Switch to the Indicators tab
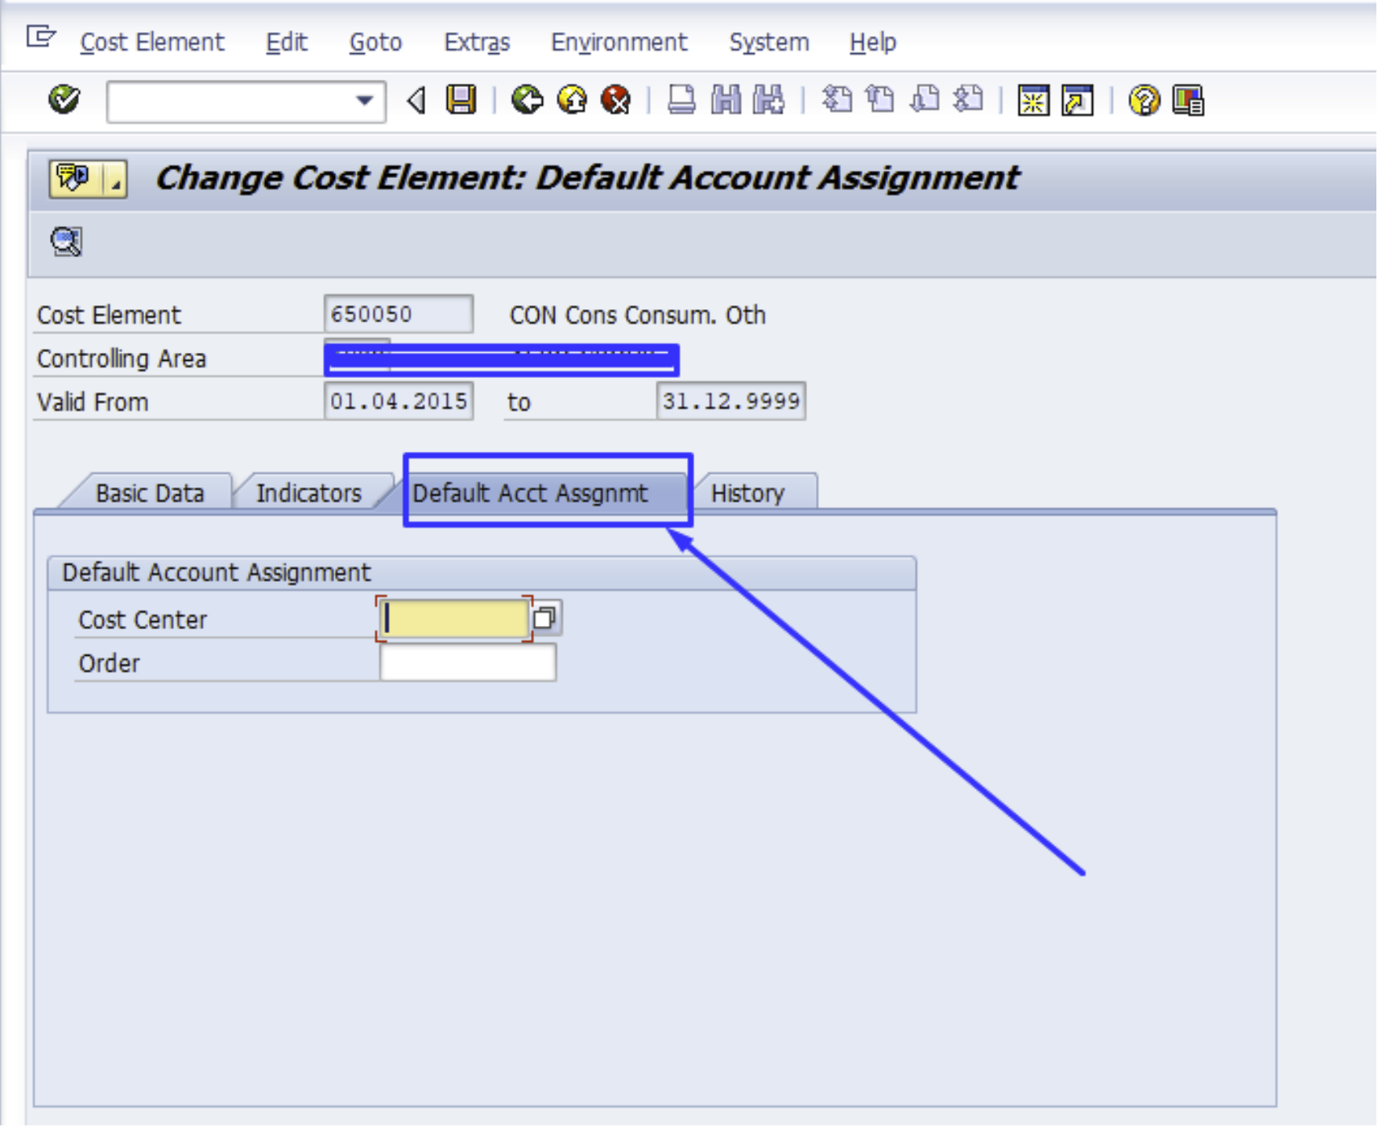This screenshot has height=1131, width=1378. 308,493
